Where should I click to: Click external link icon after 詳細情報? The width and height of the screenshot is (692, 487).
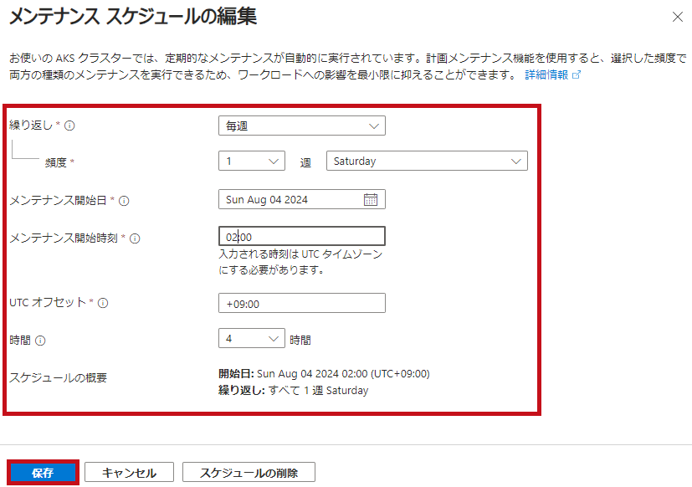(576, 75)
